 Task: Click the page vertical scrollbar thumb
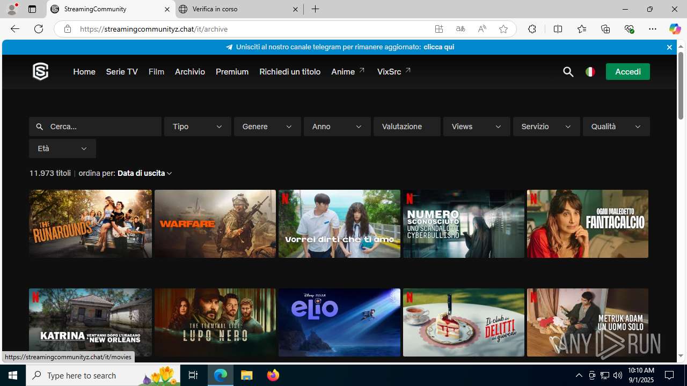click(x=681, y=86)
